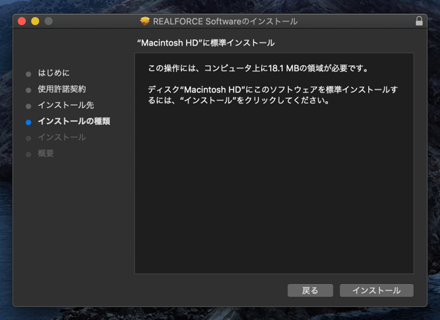Select the dimmed インストール step in the sidebar

click(x=62, y=137)
